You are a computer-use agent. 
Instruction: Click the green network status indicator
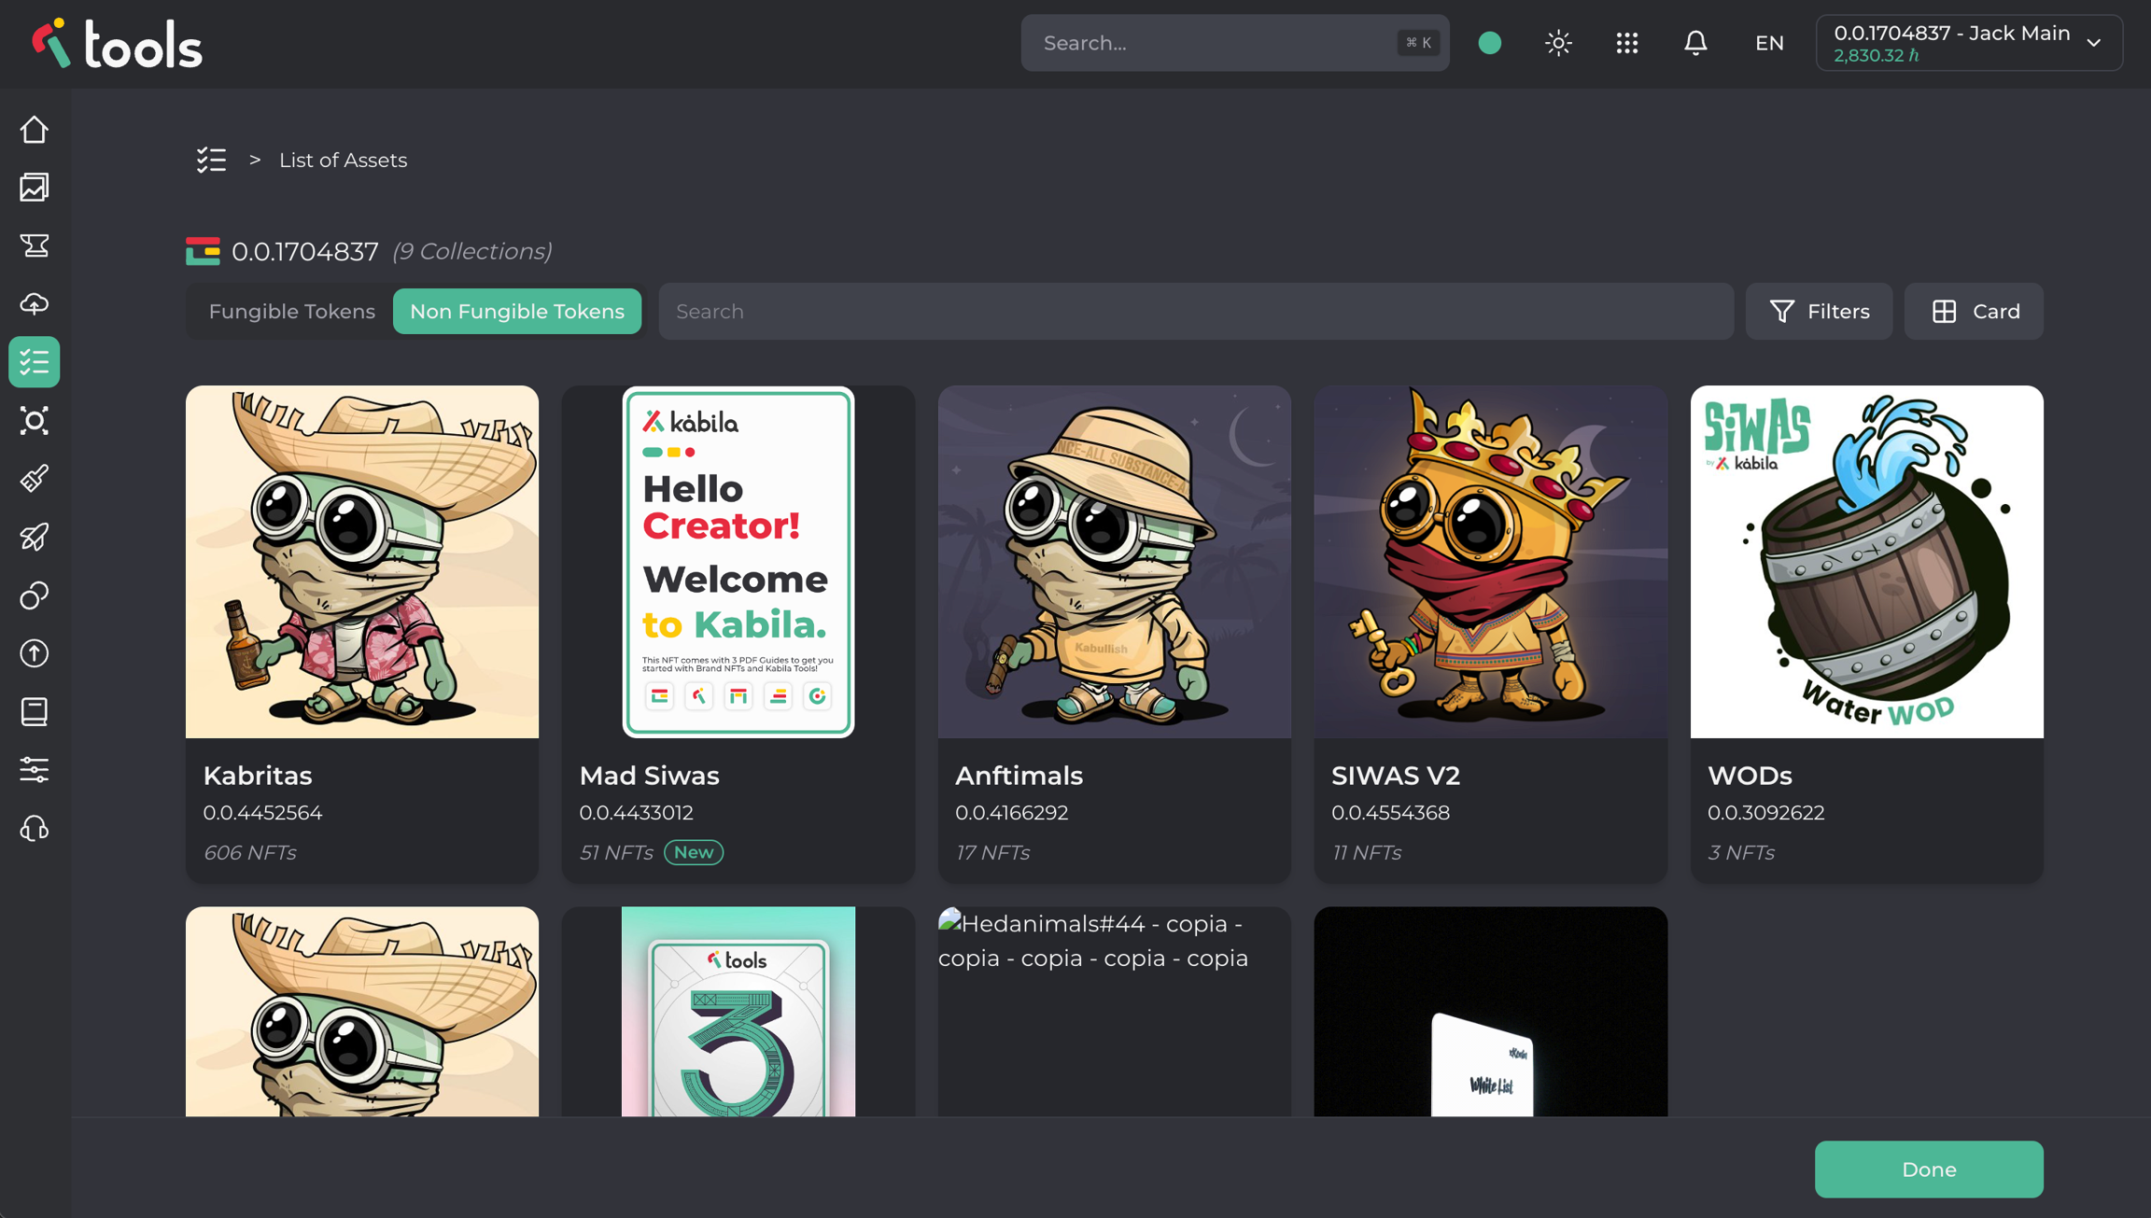pyautogui.click(x=1490, y=43)
